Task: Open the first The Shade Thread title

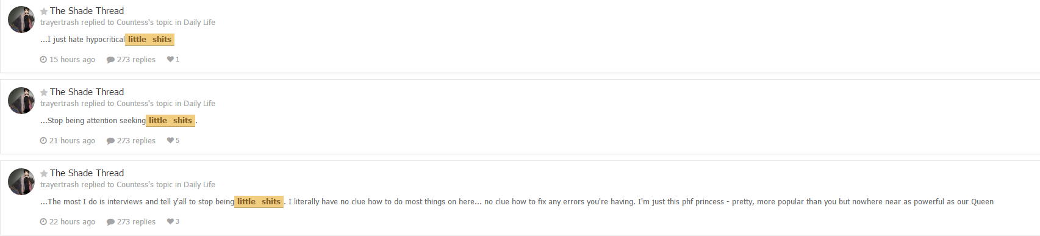Action: (x=87, y=11)
